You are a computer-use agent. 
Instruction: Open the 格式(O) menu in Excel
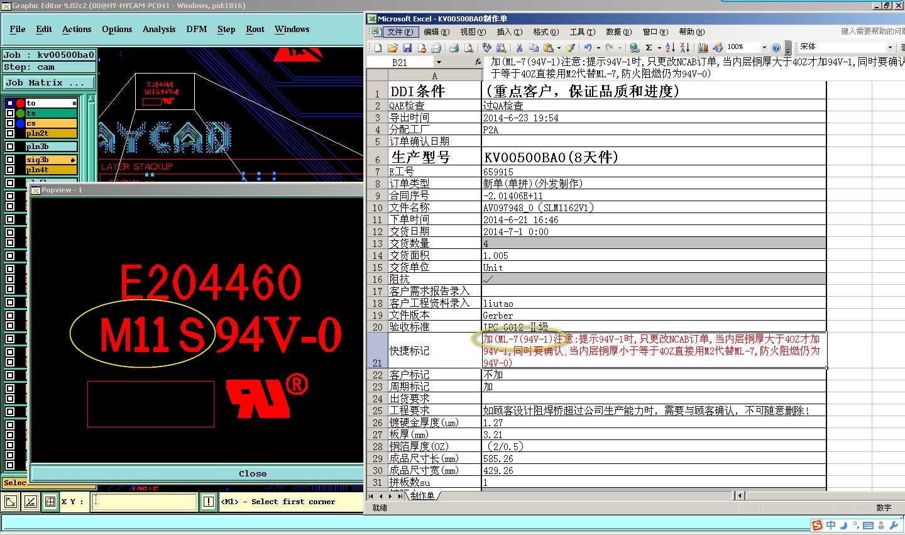[x=546, y=32]
